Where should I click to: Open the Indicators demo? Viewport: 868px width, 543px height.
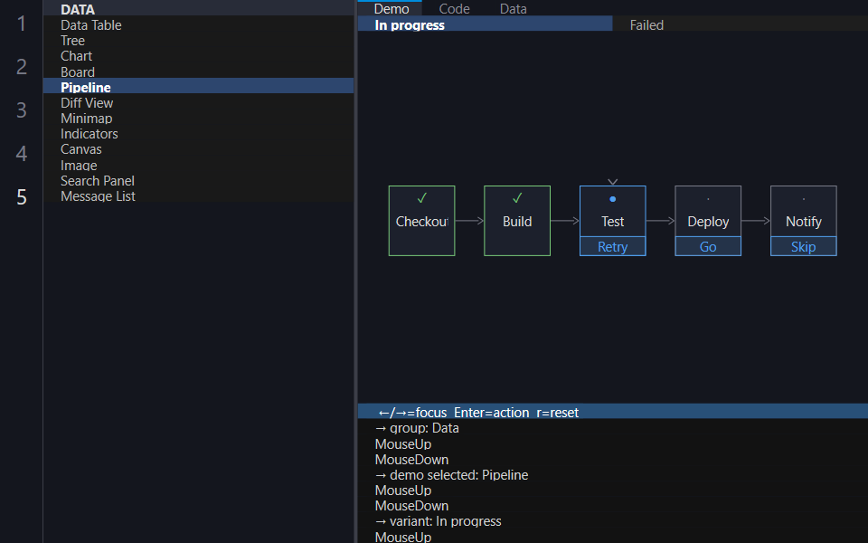coord(198,134)
